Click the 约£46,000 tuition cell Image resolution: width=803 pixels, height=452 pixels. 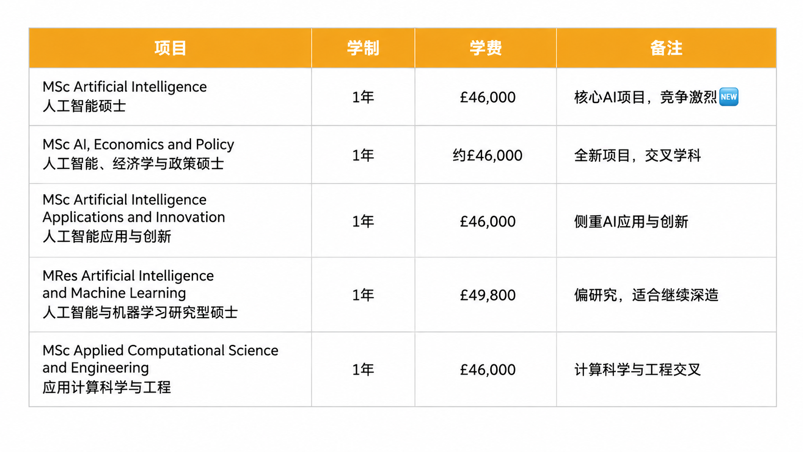(486, 155)
